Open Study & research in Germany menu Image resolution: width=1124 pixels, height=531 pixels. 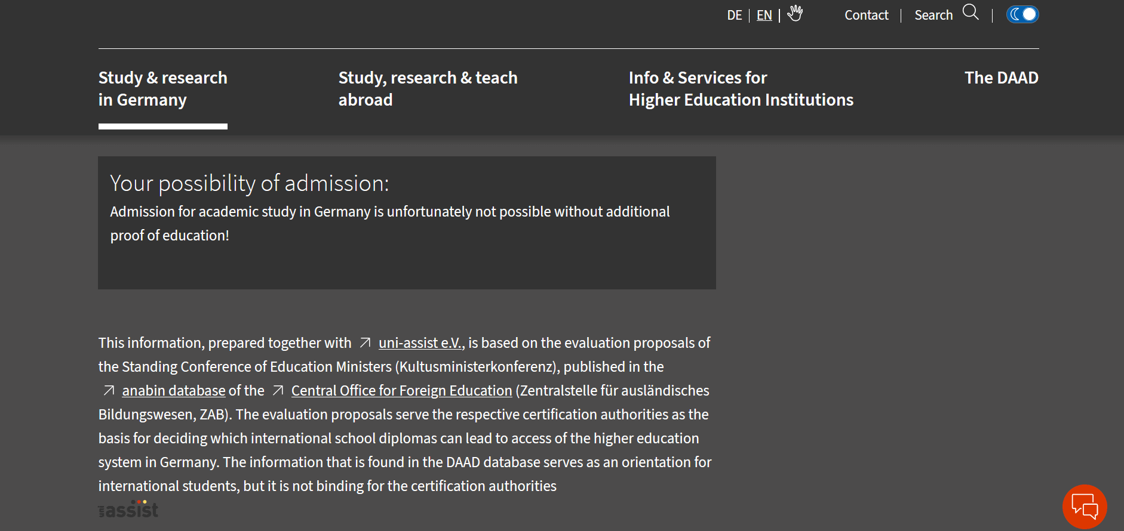pyautogui.click(x=163, y=89)
